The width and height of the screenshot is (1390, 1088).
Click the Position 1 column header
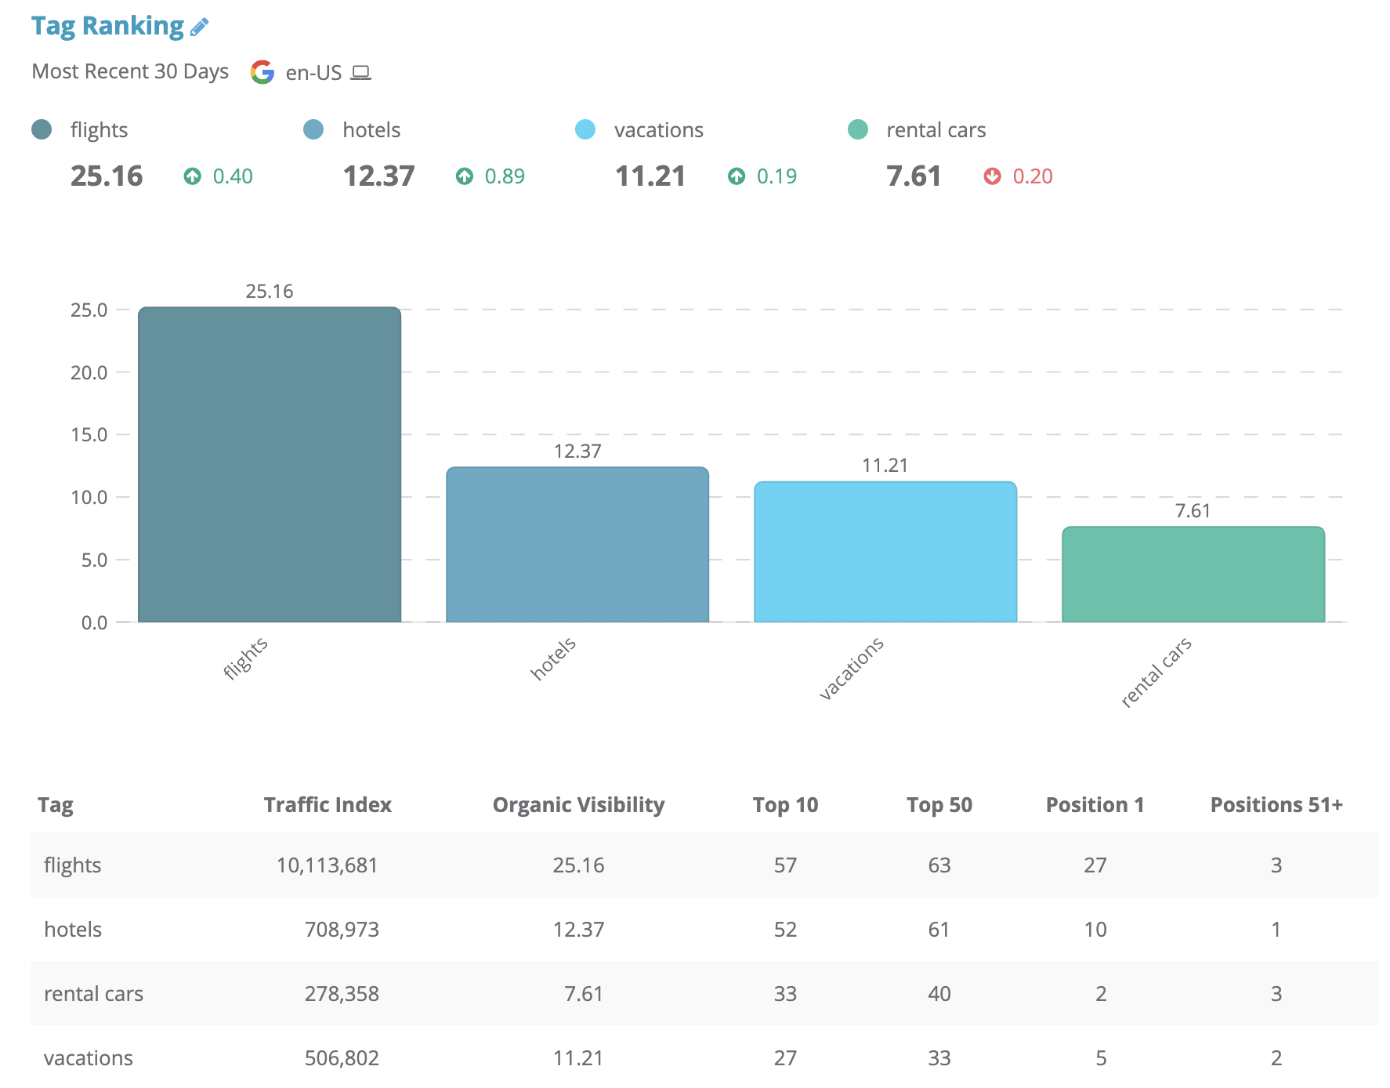pyautogui.click(x=1095, y=805)
